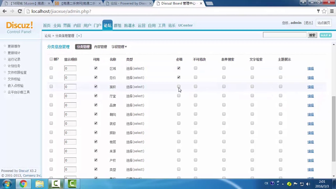The height and width of the screenshot is (189, 336).
Task: Open Action Center flag icon in tray
Action: point(296,184)
